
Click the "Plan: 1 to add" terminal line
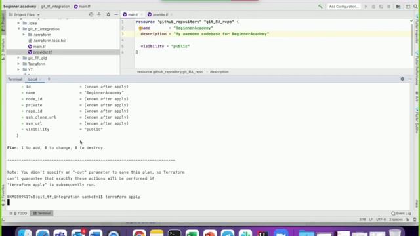point(56,147)
